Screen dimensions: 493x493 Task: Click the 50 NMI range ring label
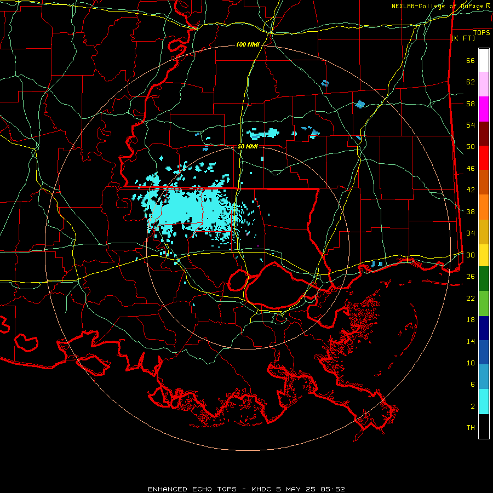(x=248, y=146)
